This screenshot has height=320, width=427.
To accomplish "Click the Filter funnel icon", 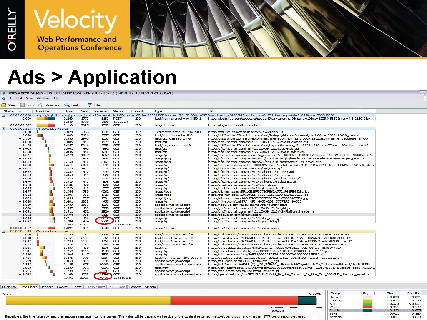I will point(89,105).
